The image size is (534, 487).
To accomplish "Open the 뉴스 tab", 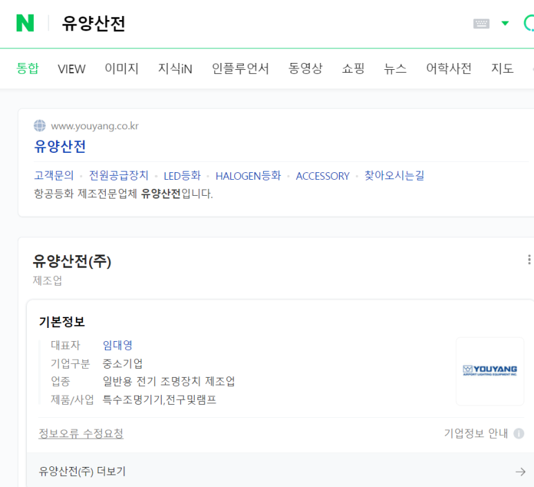I will 395,68.
